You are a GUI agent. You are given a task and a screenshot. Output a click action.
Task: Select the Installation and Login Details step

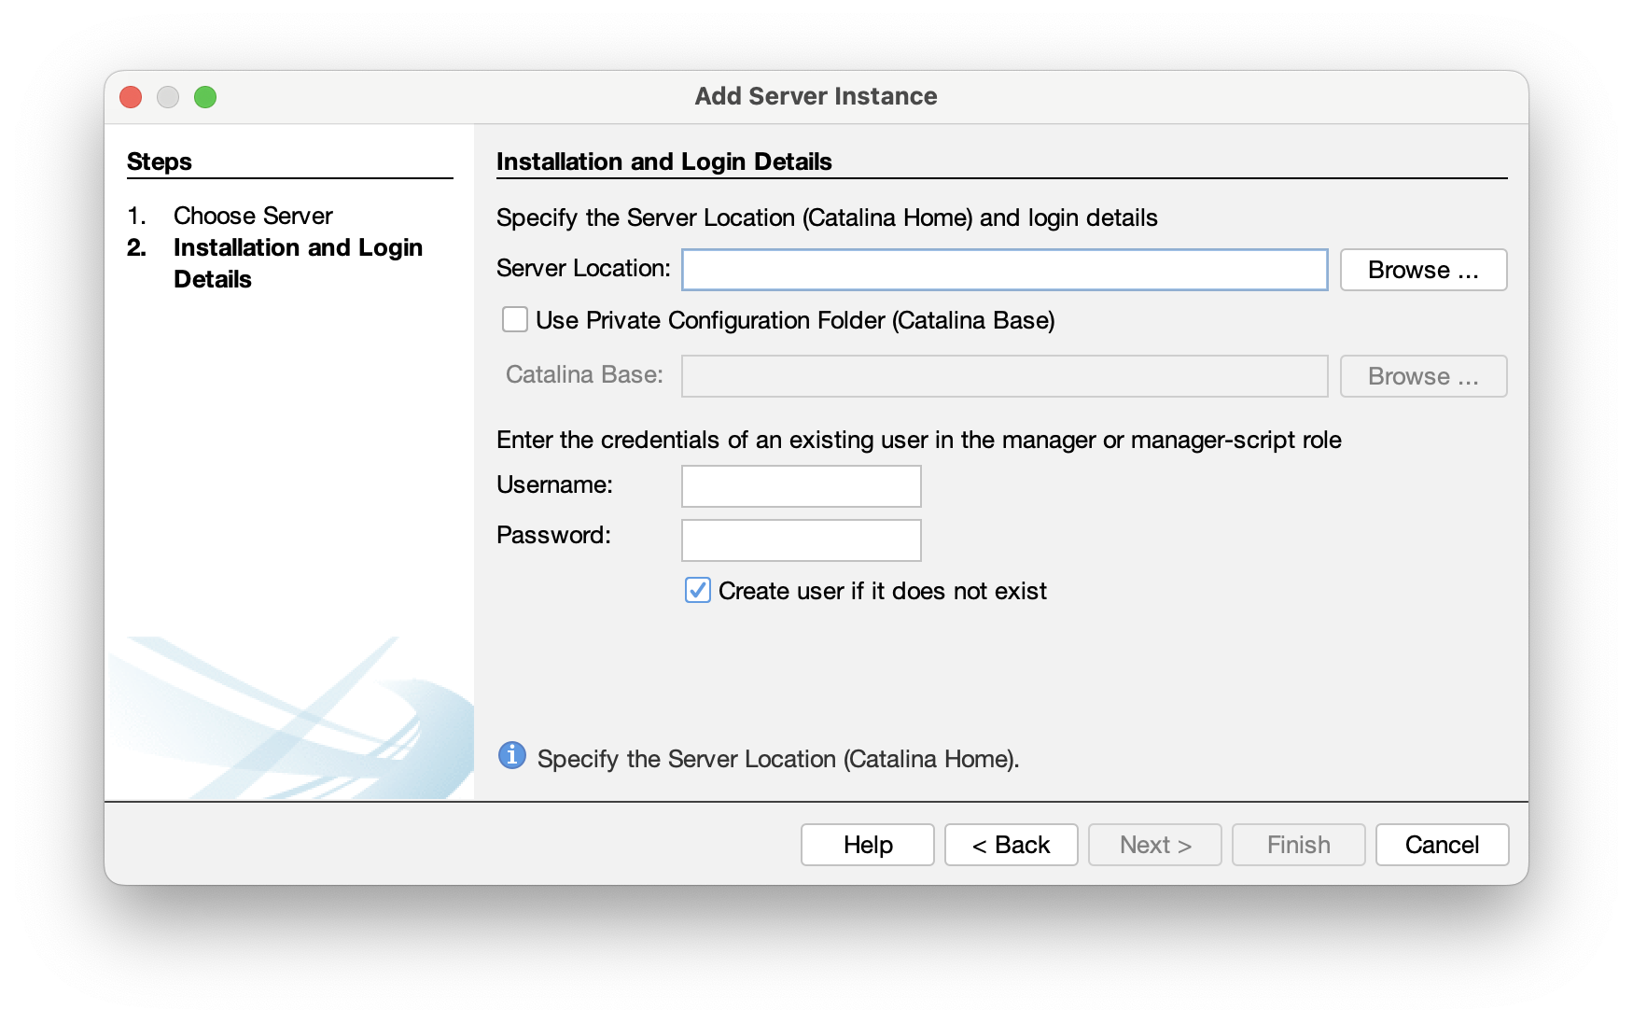[298, 247]
